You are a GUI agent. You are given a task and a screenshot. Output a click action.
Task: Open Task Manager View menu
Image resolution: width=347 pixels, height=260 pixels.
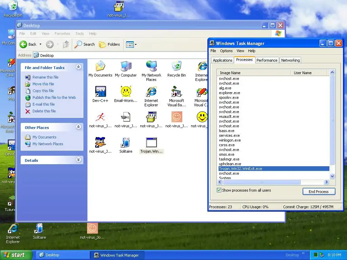pyautogui.click(x=240, y=51)
